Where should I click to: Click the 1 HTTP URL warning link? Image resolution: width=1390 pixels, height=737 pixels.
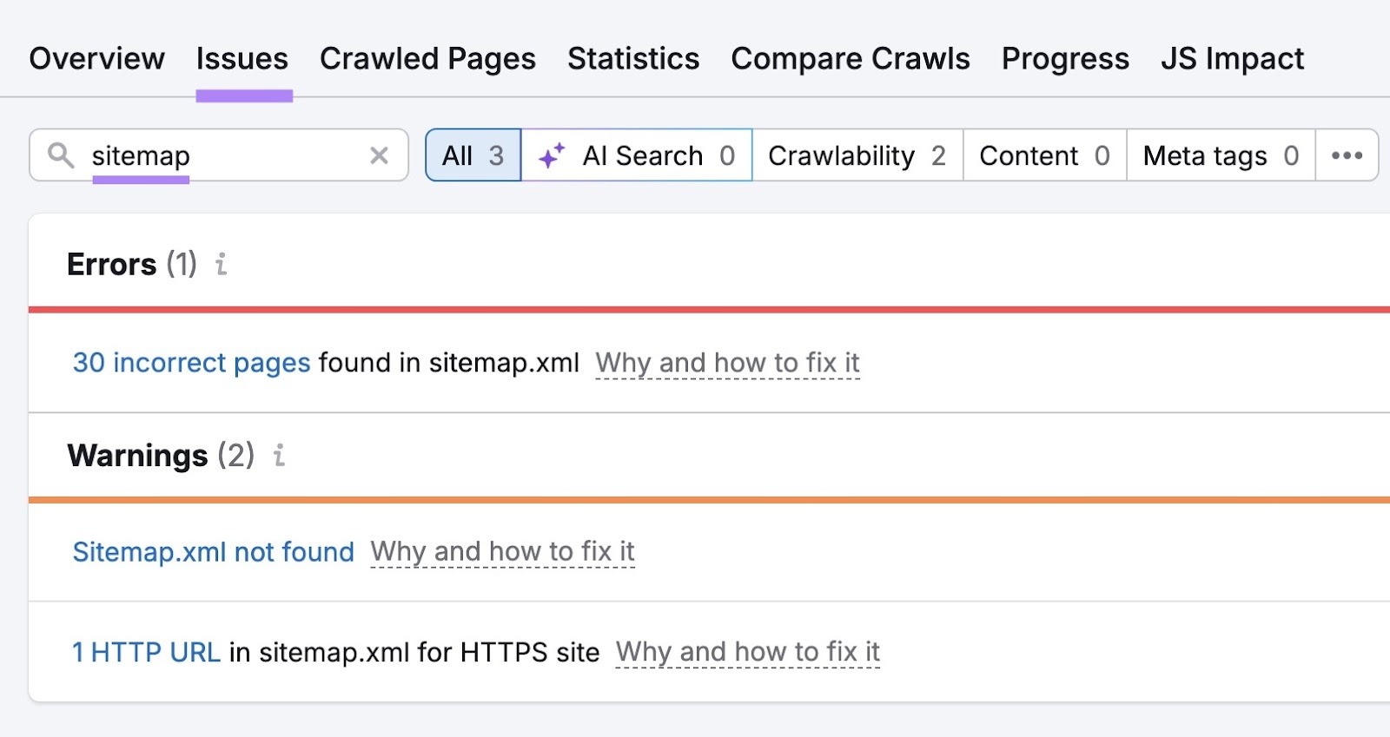click(x=146, y=651)
